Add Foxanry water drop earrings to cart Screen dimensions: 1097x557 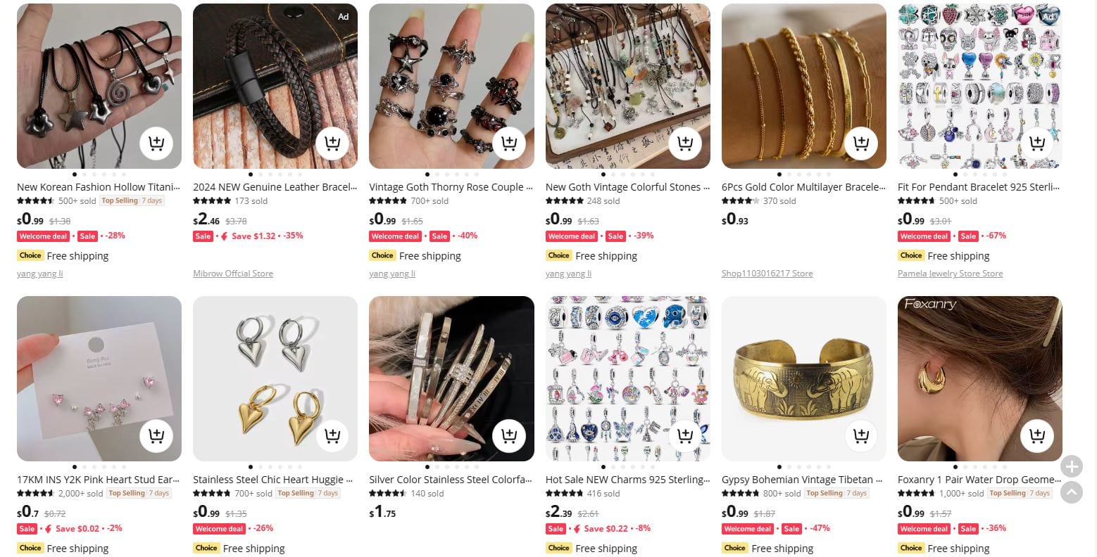coord(1036,436)
